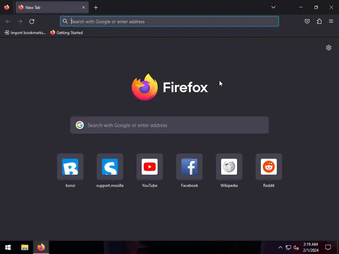Open the Action Center notifications icon
This screenshot has width=339, height=254.
(328, 247)
